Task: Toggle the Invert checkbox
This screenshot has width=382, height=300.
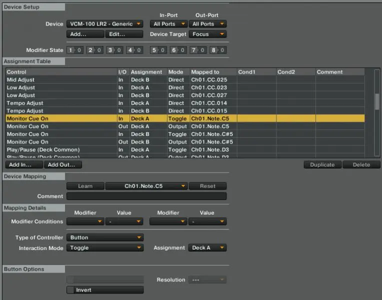Action: pos(70,290)
